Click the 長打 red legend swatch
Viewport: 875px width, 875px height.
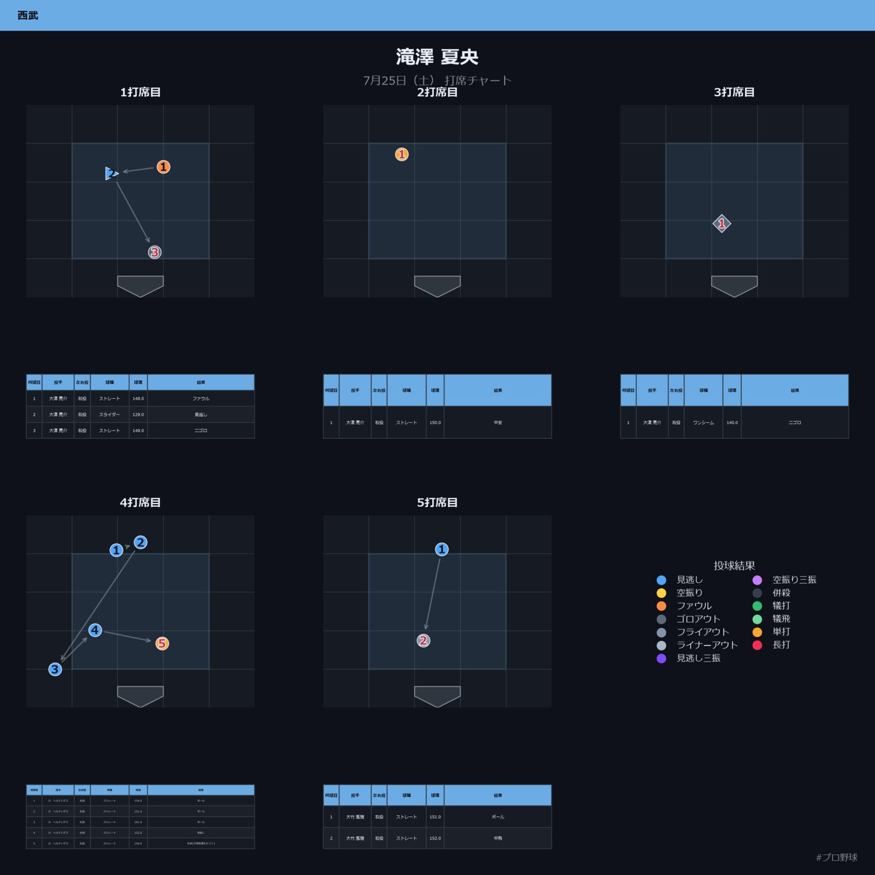coord(757,645)
